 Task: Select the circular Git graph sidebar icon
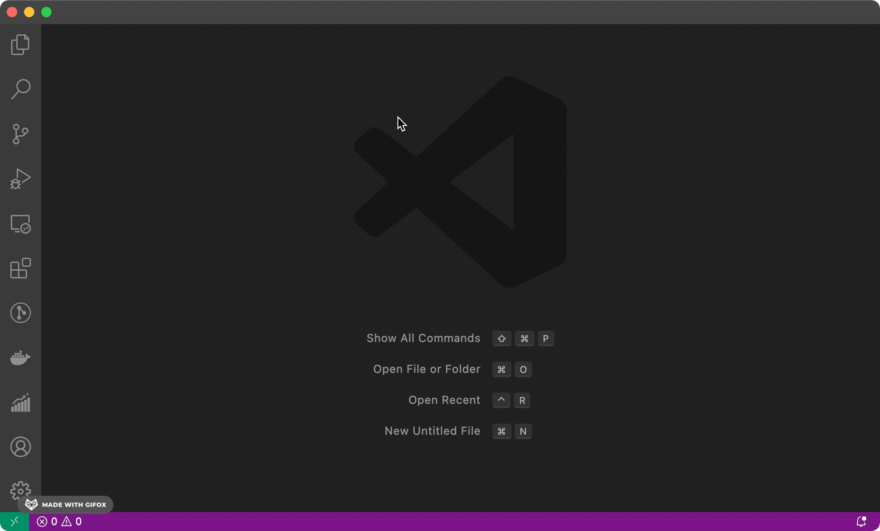[20, 313]
